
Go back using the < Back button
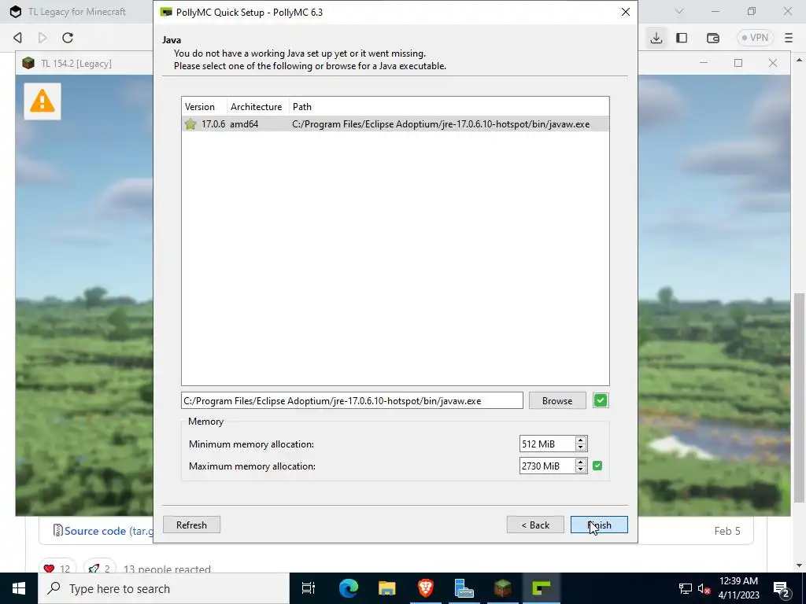coord(535,525)
